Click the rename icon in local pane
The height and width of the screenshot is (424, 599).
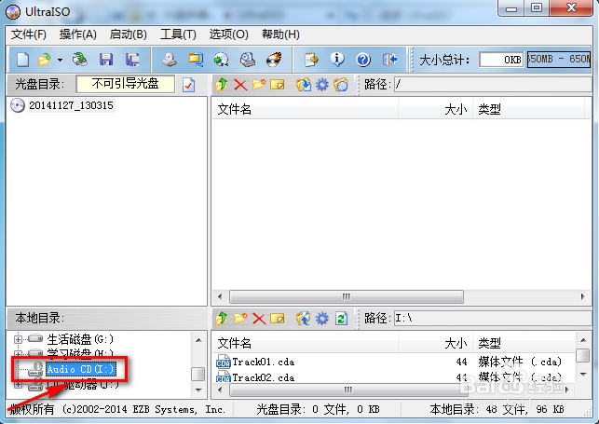click(278, 318)
